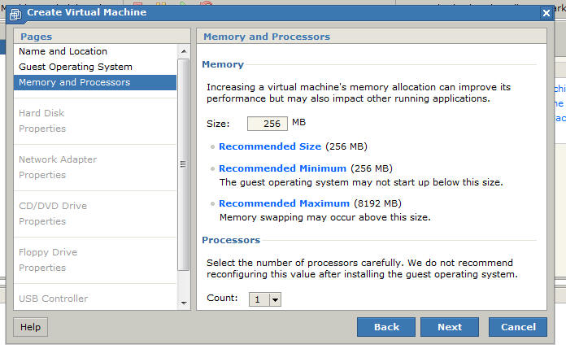Click the Hard Disk page entry

tap(41, 113)
